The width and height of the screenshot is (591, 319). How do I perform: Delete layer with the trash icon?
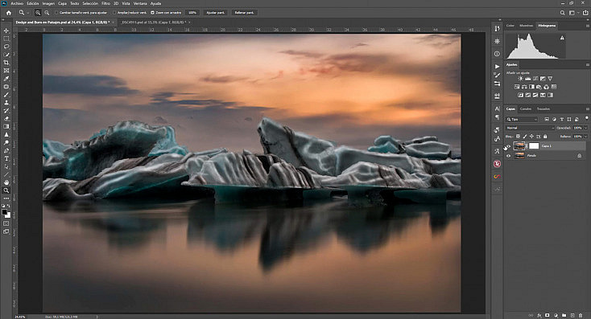coord(581,315)
